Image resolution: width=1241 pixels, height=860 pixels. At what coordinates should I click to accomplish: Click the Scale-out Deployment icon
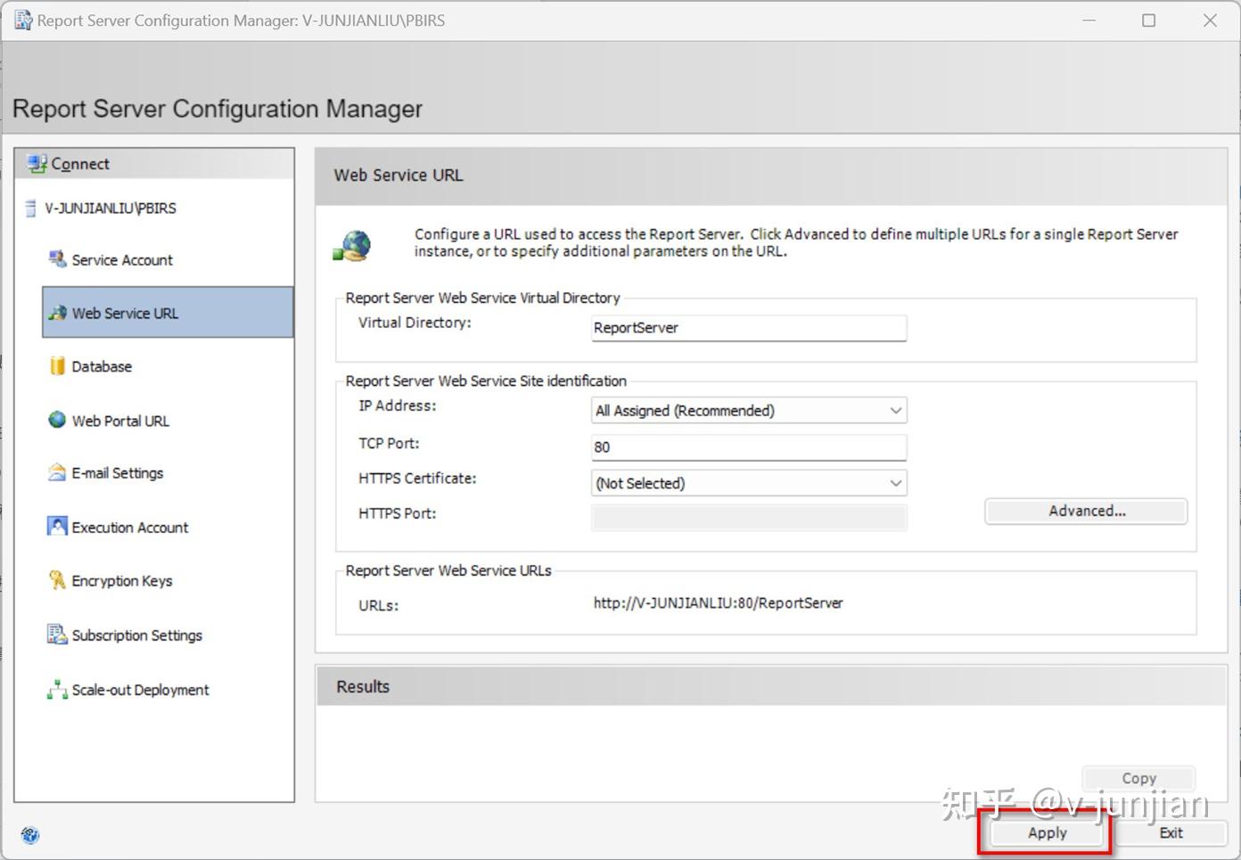pos(57,689)
